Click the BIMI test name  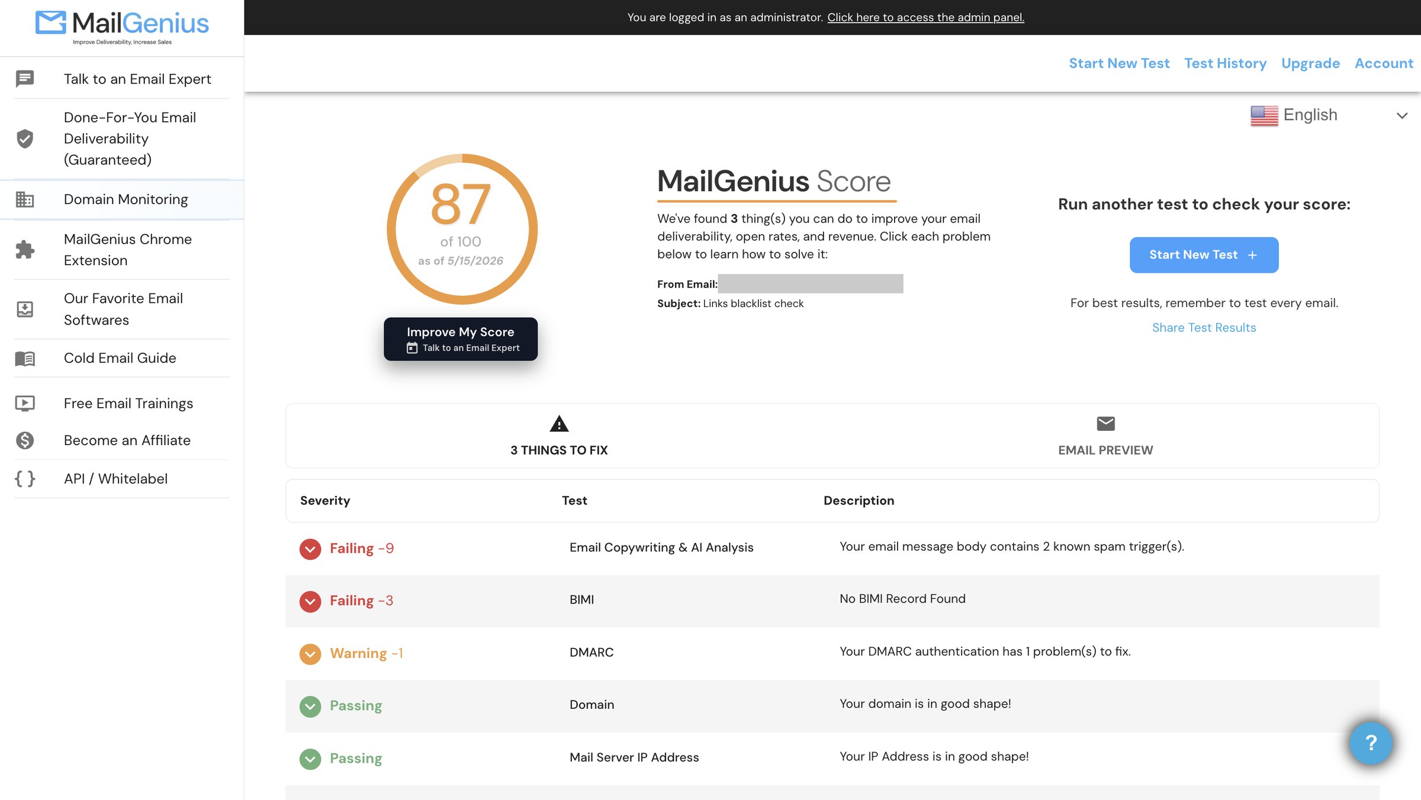[x=581, y=599]
